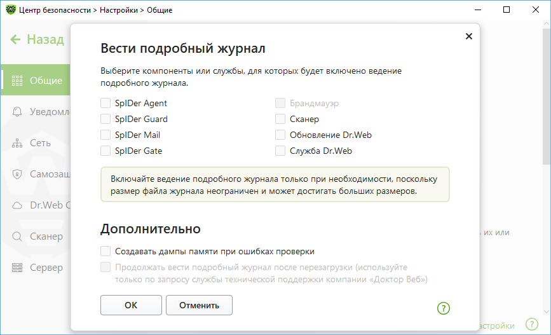Click the Дополнительно section heading

(x=151, y=229)
